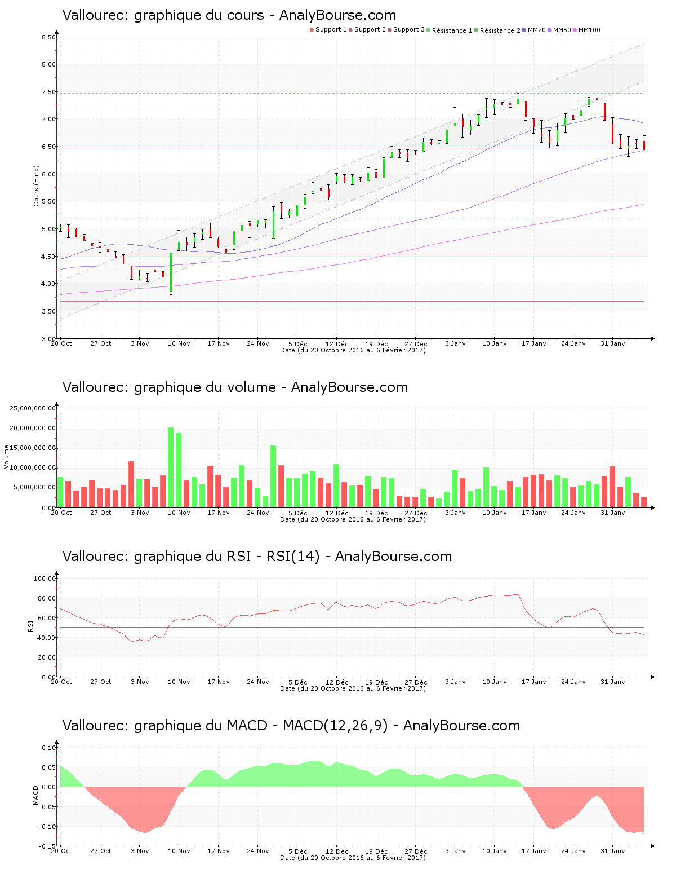Viewport: 676px width, 874px height.
Task: Click the 80.00 RSI axis value
Action: (47, 598)
